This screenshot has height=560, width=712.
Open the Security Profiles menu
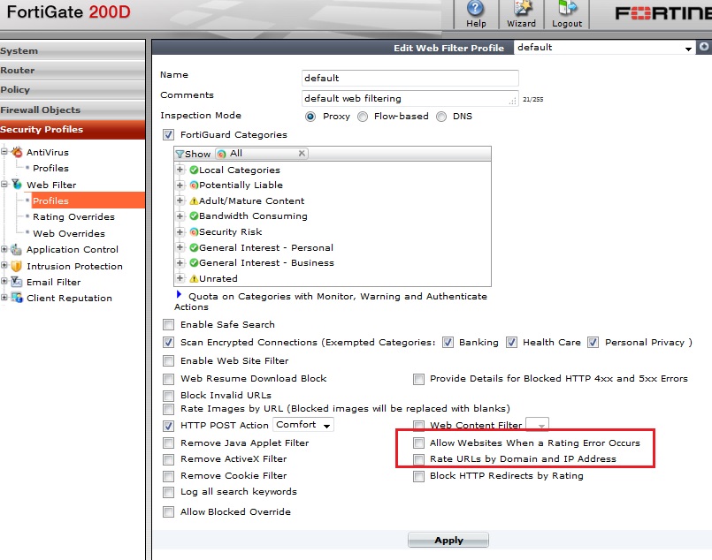click(73, 129)
